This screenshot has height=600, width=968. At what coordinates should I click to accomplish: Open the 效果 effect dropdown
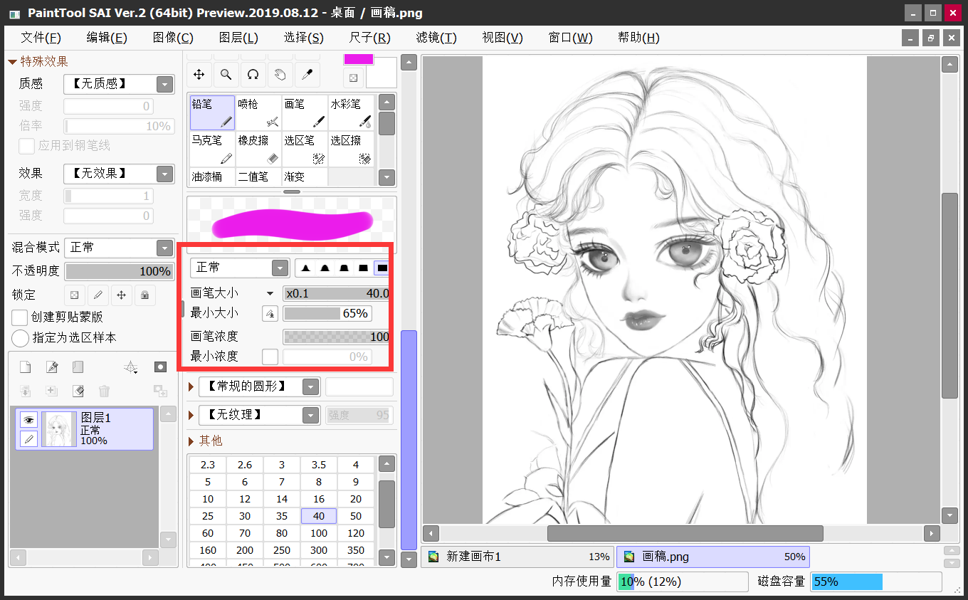coord(165,174)
